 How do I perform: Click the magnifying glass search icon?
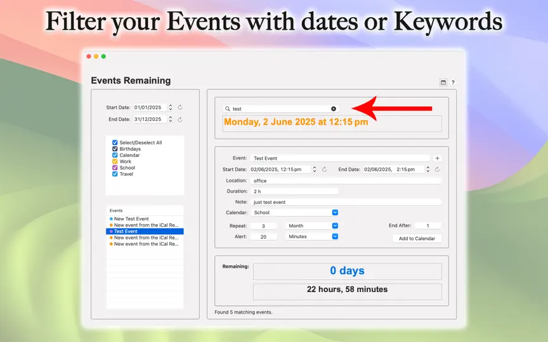pos(228,109)
